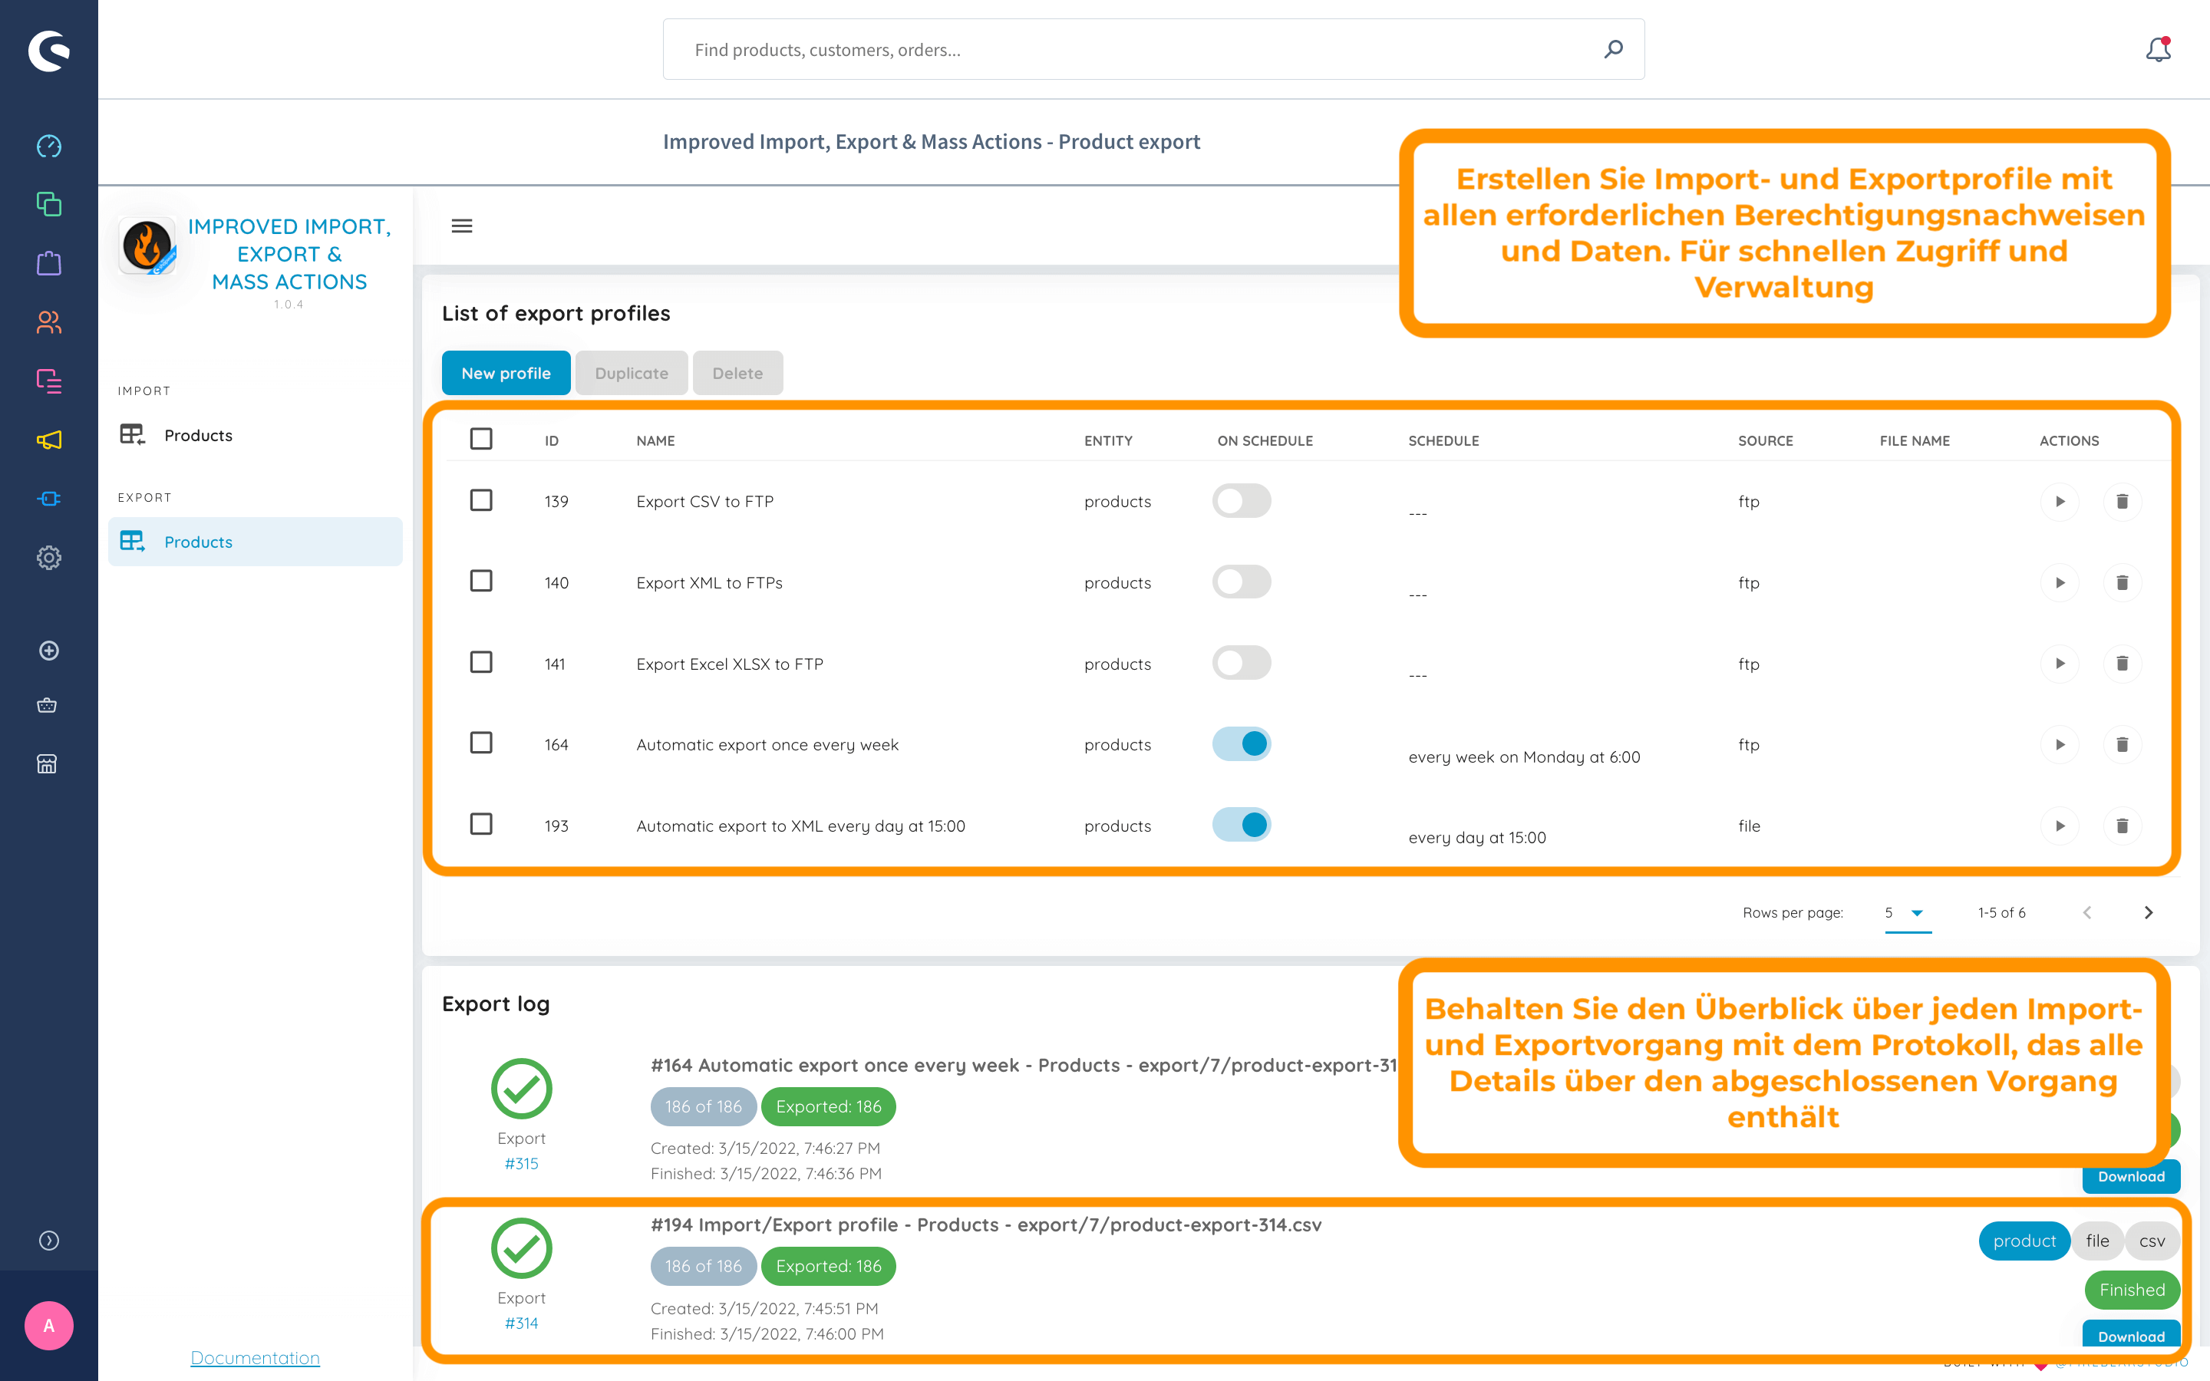
Task: Open the Documentation link
Action: 255,1357
